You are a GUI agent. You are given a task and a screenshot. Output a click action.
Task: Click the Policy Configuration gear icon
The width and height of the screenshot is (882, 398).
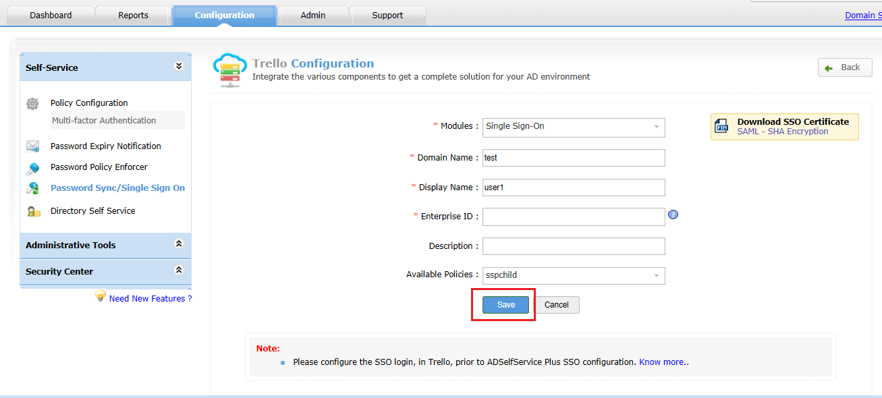(x=32, y=104)
